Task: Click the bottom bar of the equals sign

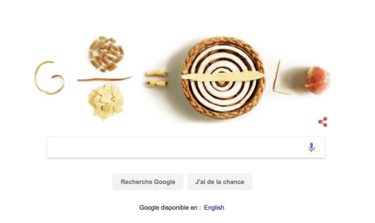Action: pyautogui.click(x=157, y=84)
